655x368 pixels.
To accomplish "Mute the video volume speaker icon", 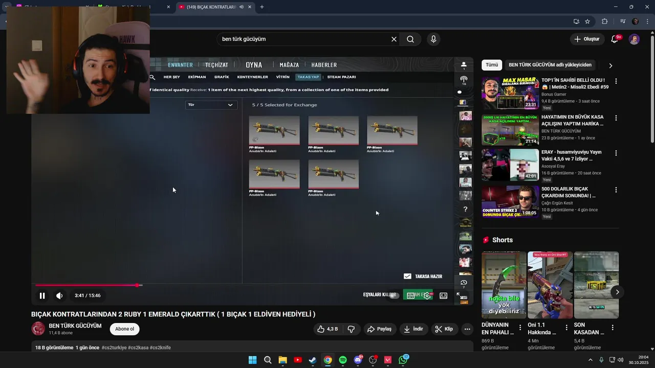I will point(59,295).
